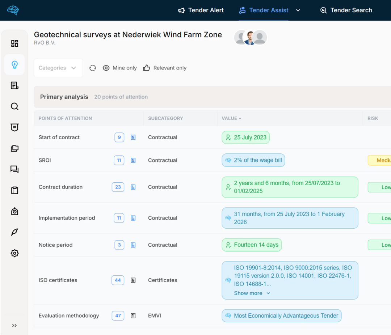Open the dashboard grid icon in sidebar
Viewport: 391px width, 335px height.
click(x=14, y=44)
